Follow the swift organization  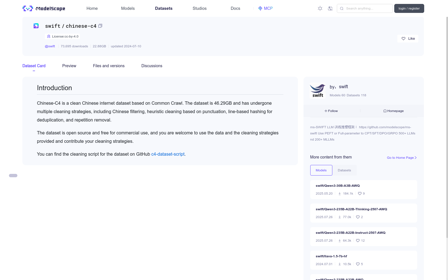click(331, 111)
